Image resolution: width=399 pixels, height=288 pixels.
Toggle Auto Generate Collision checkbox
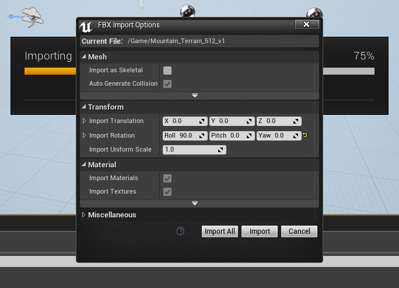tap(167, 84)
